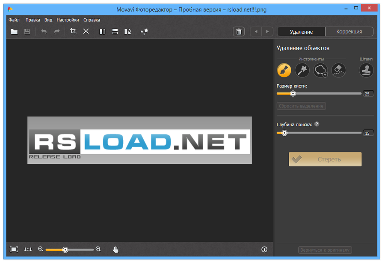
Task: Open the lasso tool options arrow
Action: point(325,75)
